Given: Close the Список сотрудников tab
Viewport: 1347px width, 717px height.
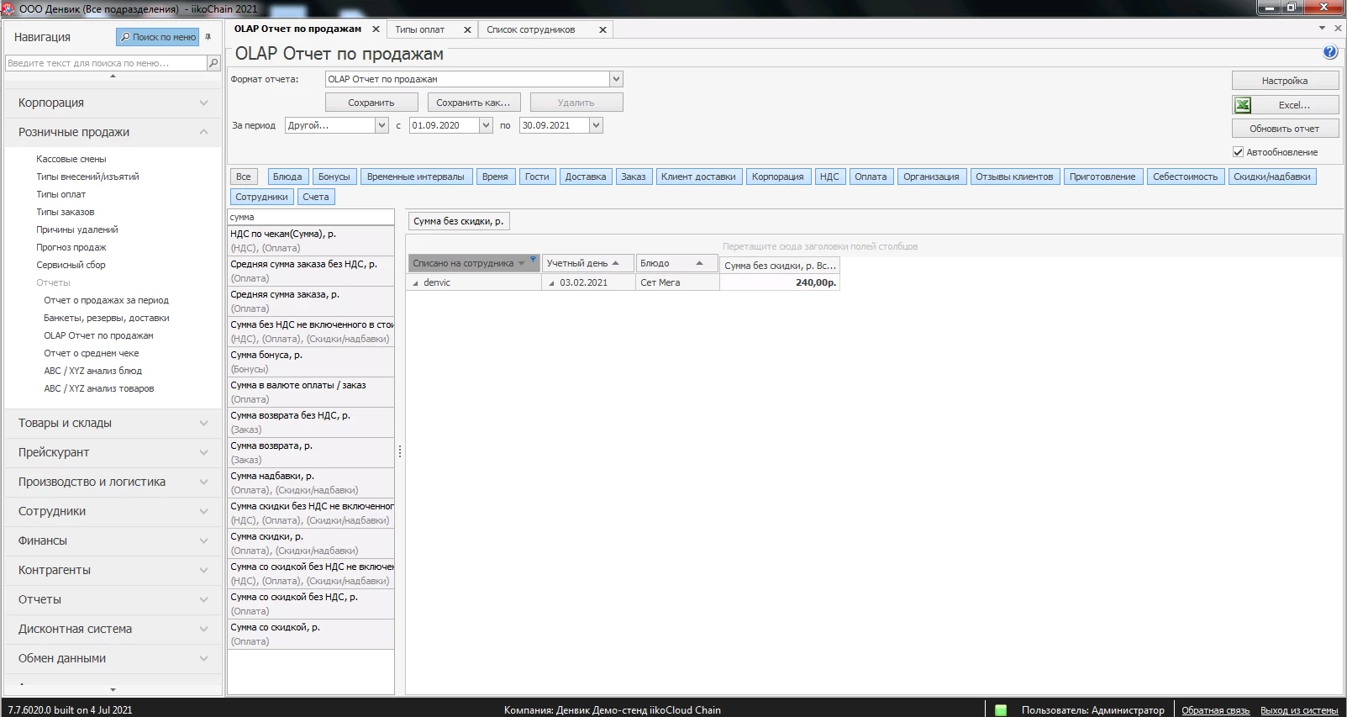Looking at the screenshot, I should coord(602,29).
